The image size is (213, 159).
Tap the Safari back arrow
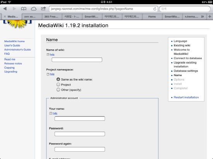[5, 9]
